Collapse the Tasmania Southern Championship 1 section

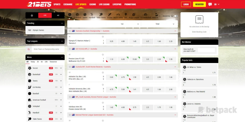175,31
